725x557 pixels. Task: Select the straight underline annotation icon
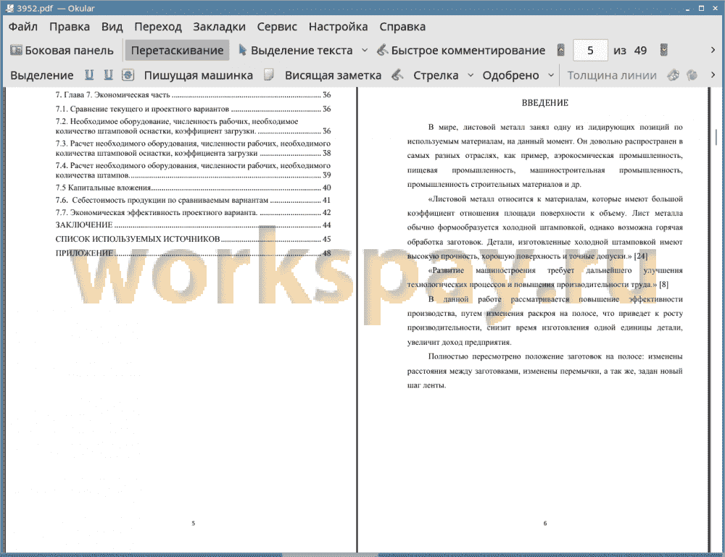[x=89, y=75]
